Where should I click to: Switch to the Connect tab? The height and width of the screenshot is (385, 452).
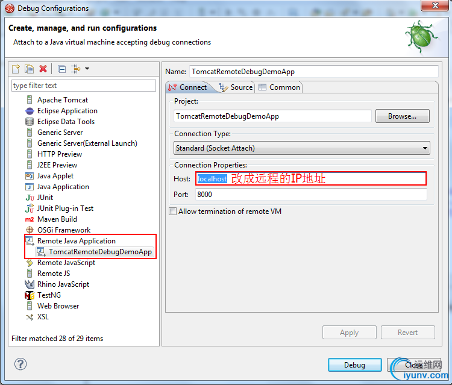187,87
